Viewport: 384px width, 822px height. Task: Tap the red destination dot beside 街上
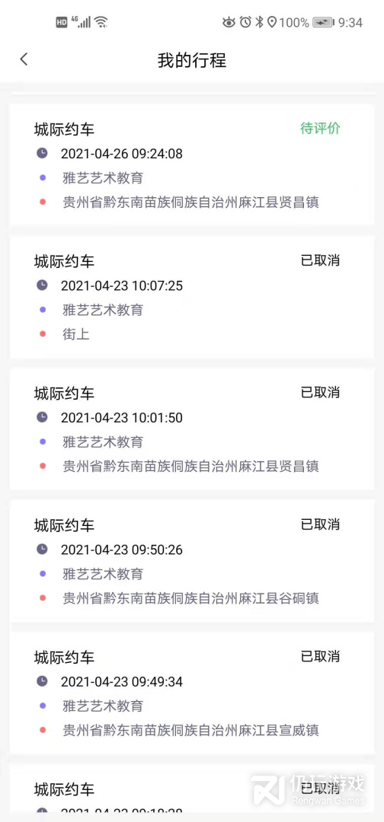pos(43,334)
